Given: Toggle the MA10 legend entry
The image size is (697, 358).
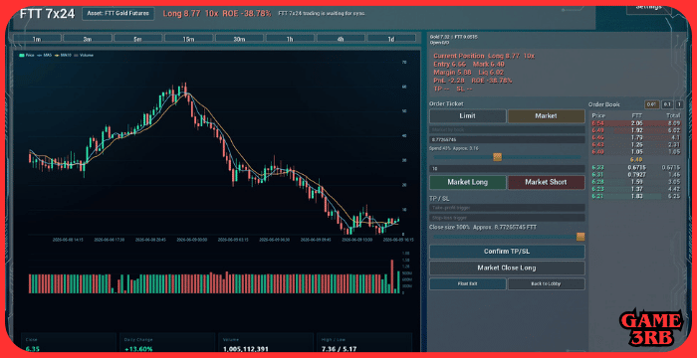Looking at the screenshot, I should [63, 55].
